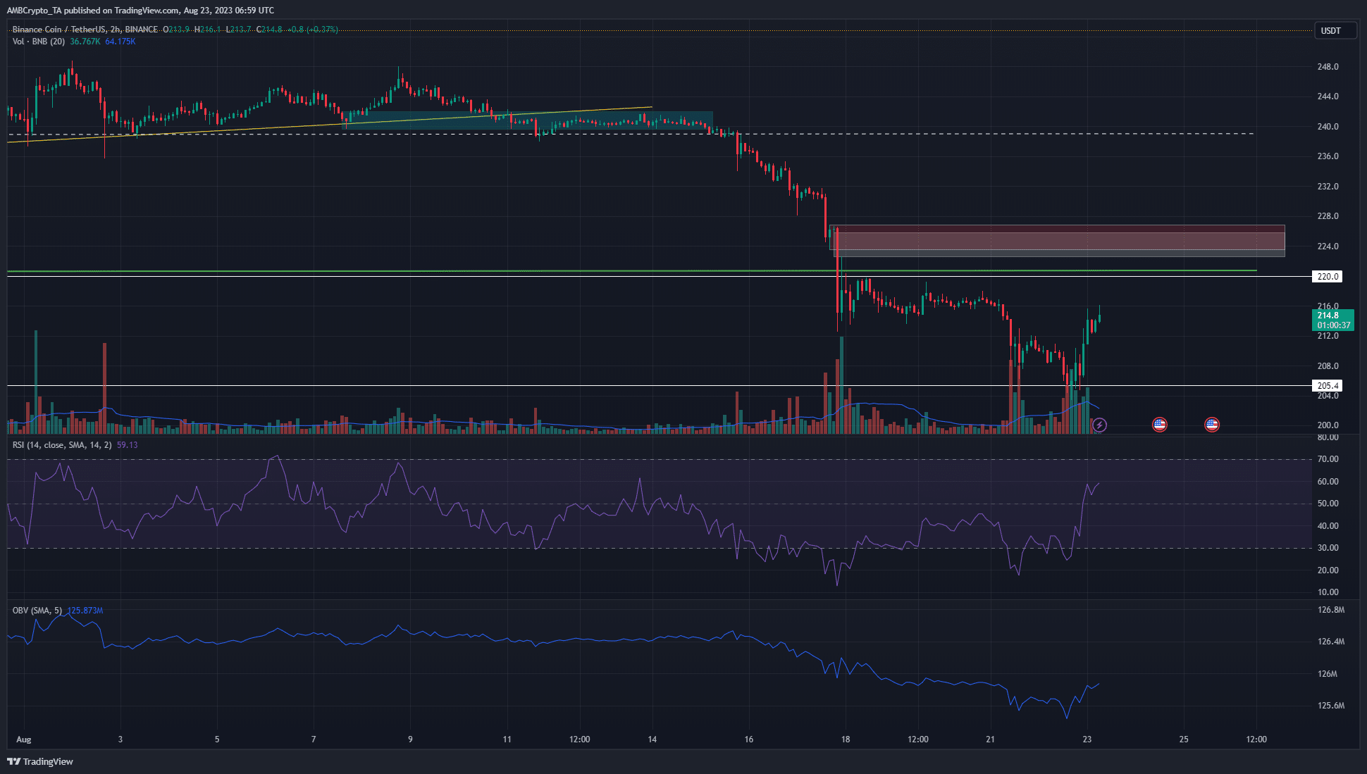Click the RSI value 59.13
The height and width of the screenshot is (774, 1367).
click(128, 445)
